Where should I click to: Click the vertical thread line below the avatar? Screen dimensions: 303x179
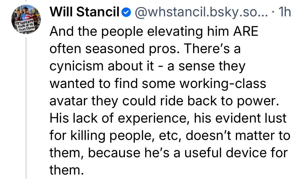coord(26,108)
